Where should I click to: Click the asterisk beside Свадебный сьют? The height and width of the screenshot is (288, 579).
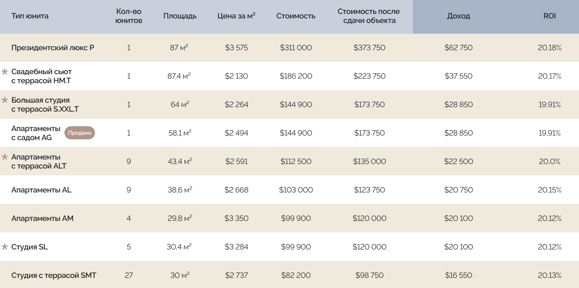5,71
